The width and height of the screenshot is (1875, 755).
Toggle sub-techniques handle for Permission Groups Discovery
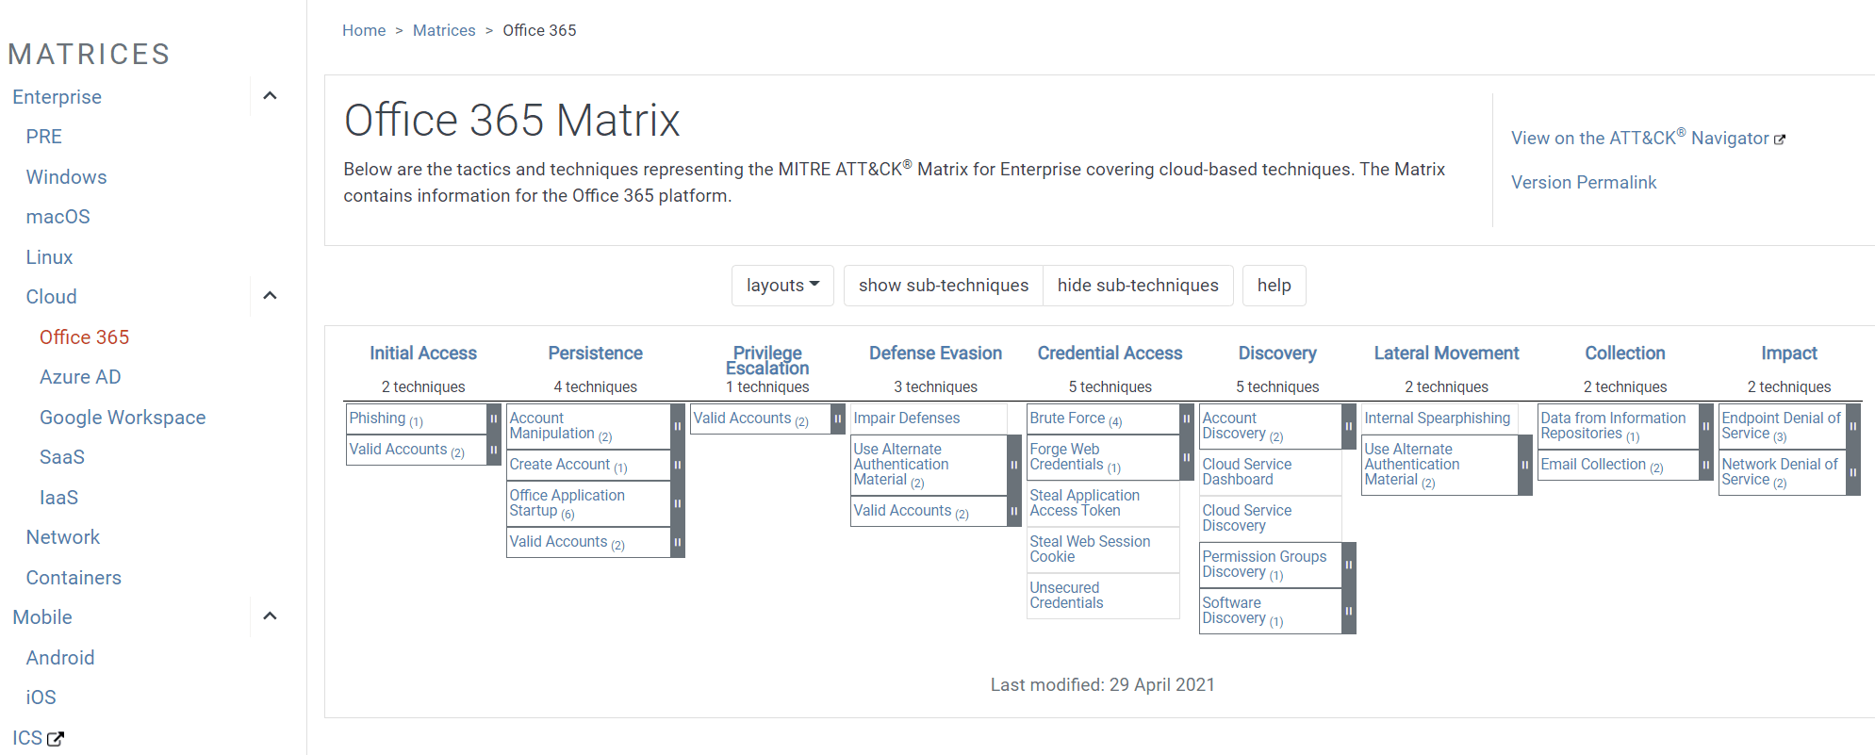(x=1348, y=565)
